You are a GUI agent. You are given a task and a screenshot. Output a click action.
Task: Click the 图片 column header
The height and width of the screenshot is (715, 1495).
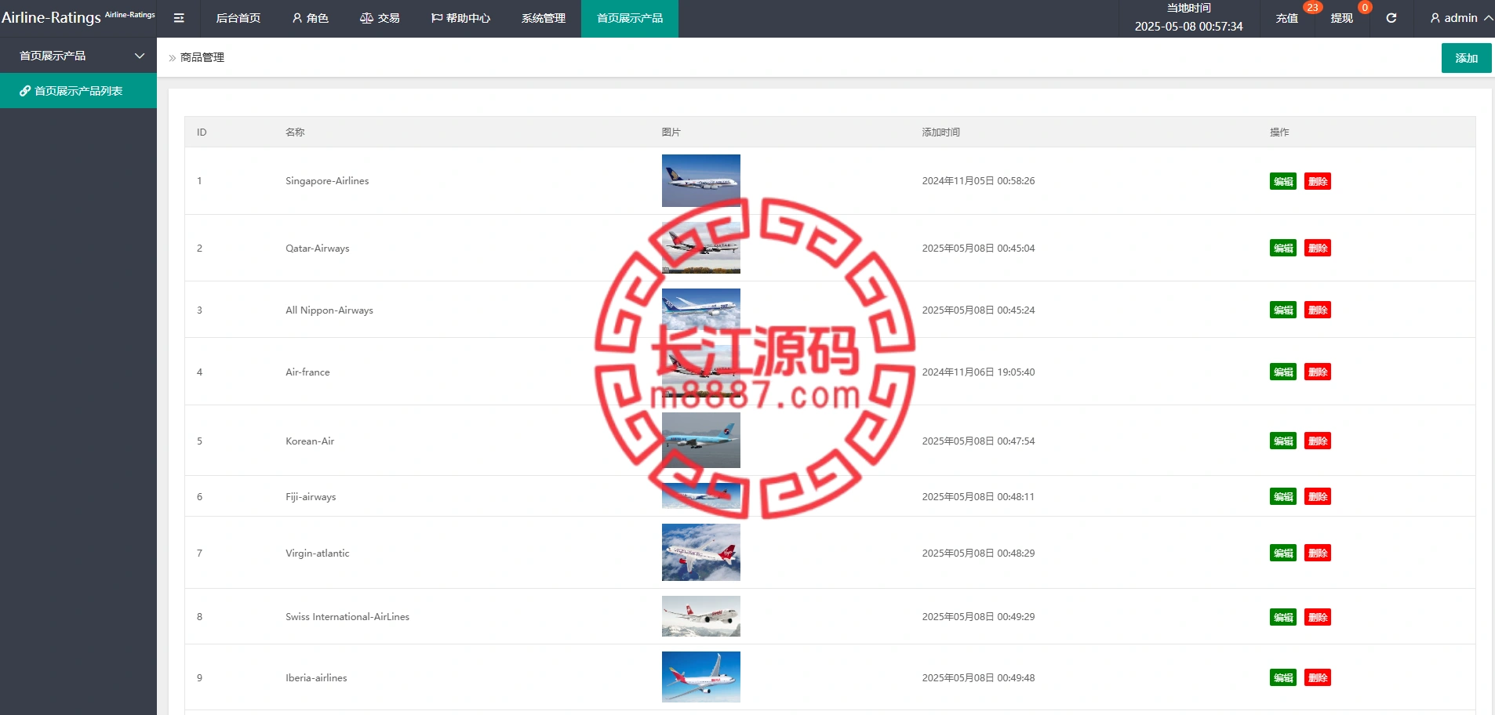coord(671,132)
